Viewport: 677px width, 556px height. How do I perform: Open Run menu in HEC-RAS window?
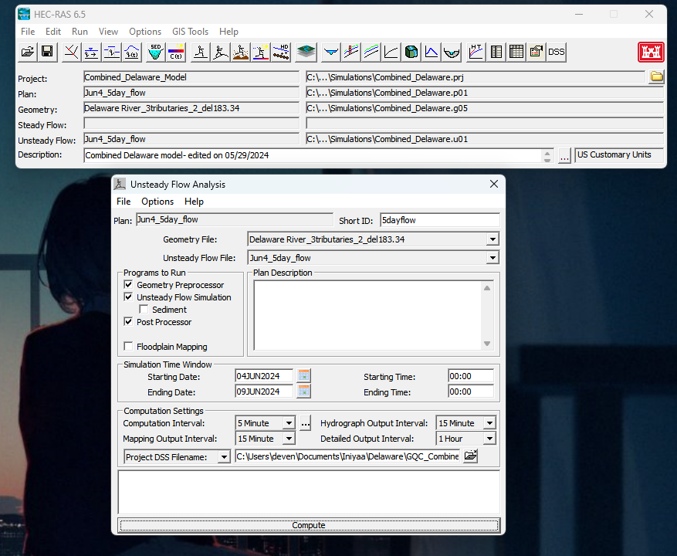pos(80,32)
